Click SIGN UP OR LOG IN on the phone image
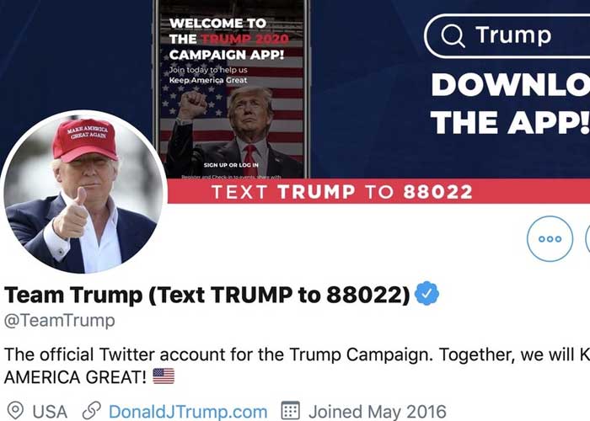Viewport: 590px width, 421px height. pyautogui.click(x=231, y=165)
